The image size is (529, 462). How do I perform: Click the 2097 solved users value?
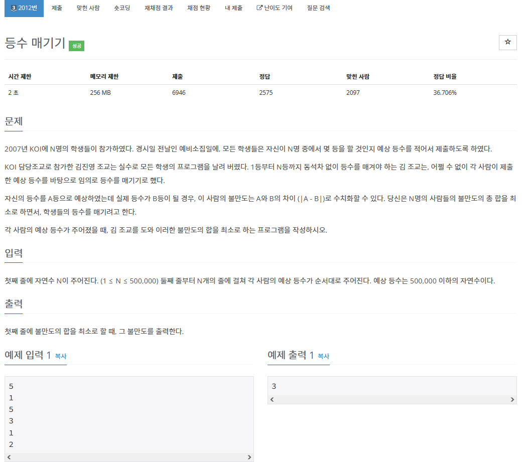point(353,93)
